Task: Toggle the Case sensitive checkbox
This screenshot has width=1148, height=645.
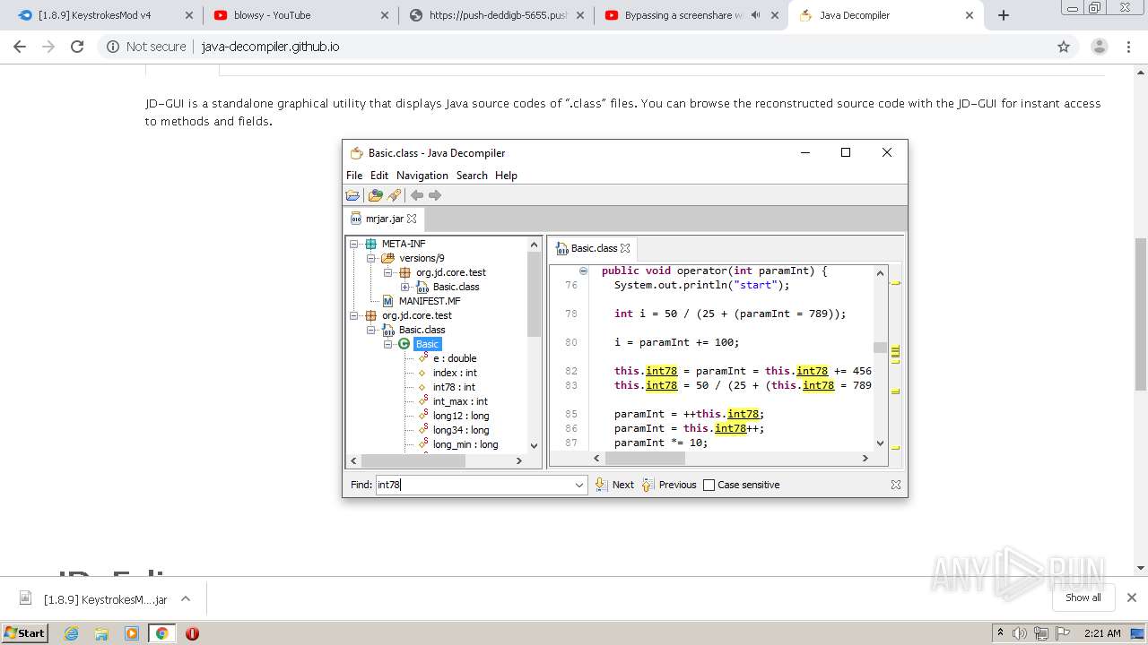Action: pos(709,485)
